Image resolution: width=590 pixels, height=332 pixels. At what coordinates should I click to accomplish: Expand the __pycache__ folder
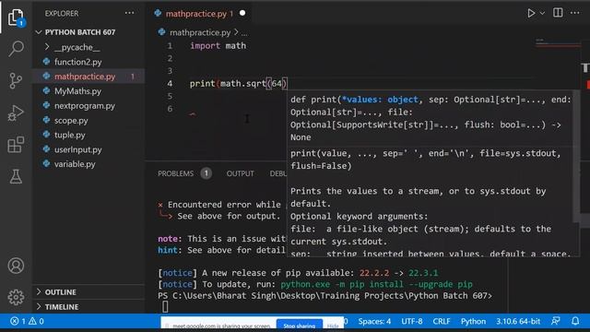(x=77, y=47)
